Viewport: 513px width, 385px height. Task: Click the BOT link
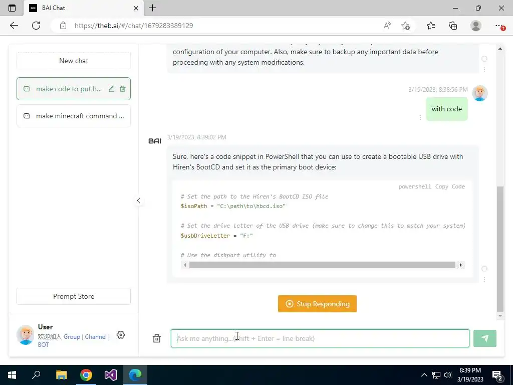[x=43, y=345]
